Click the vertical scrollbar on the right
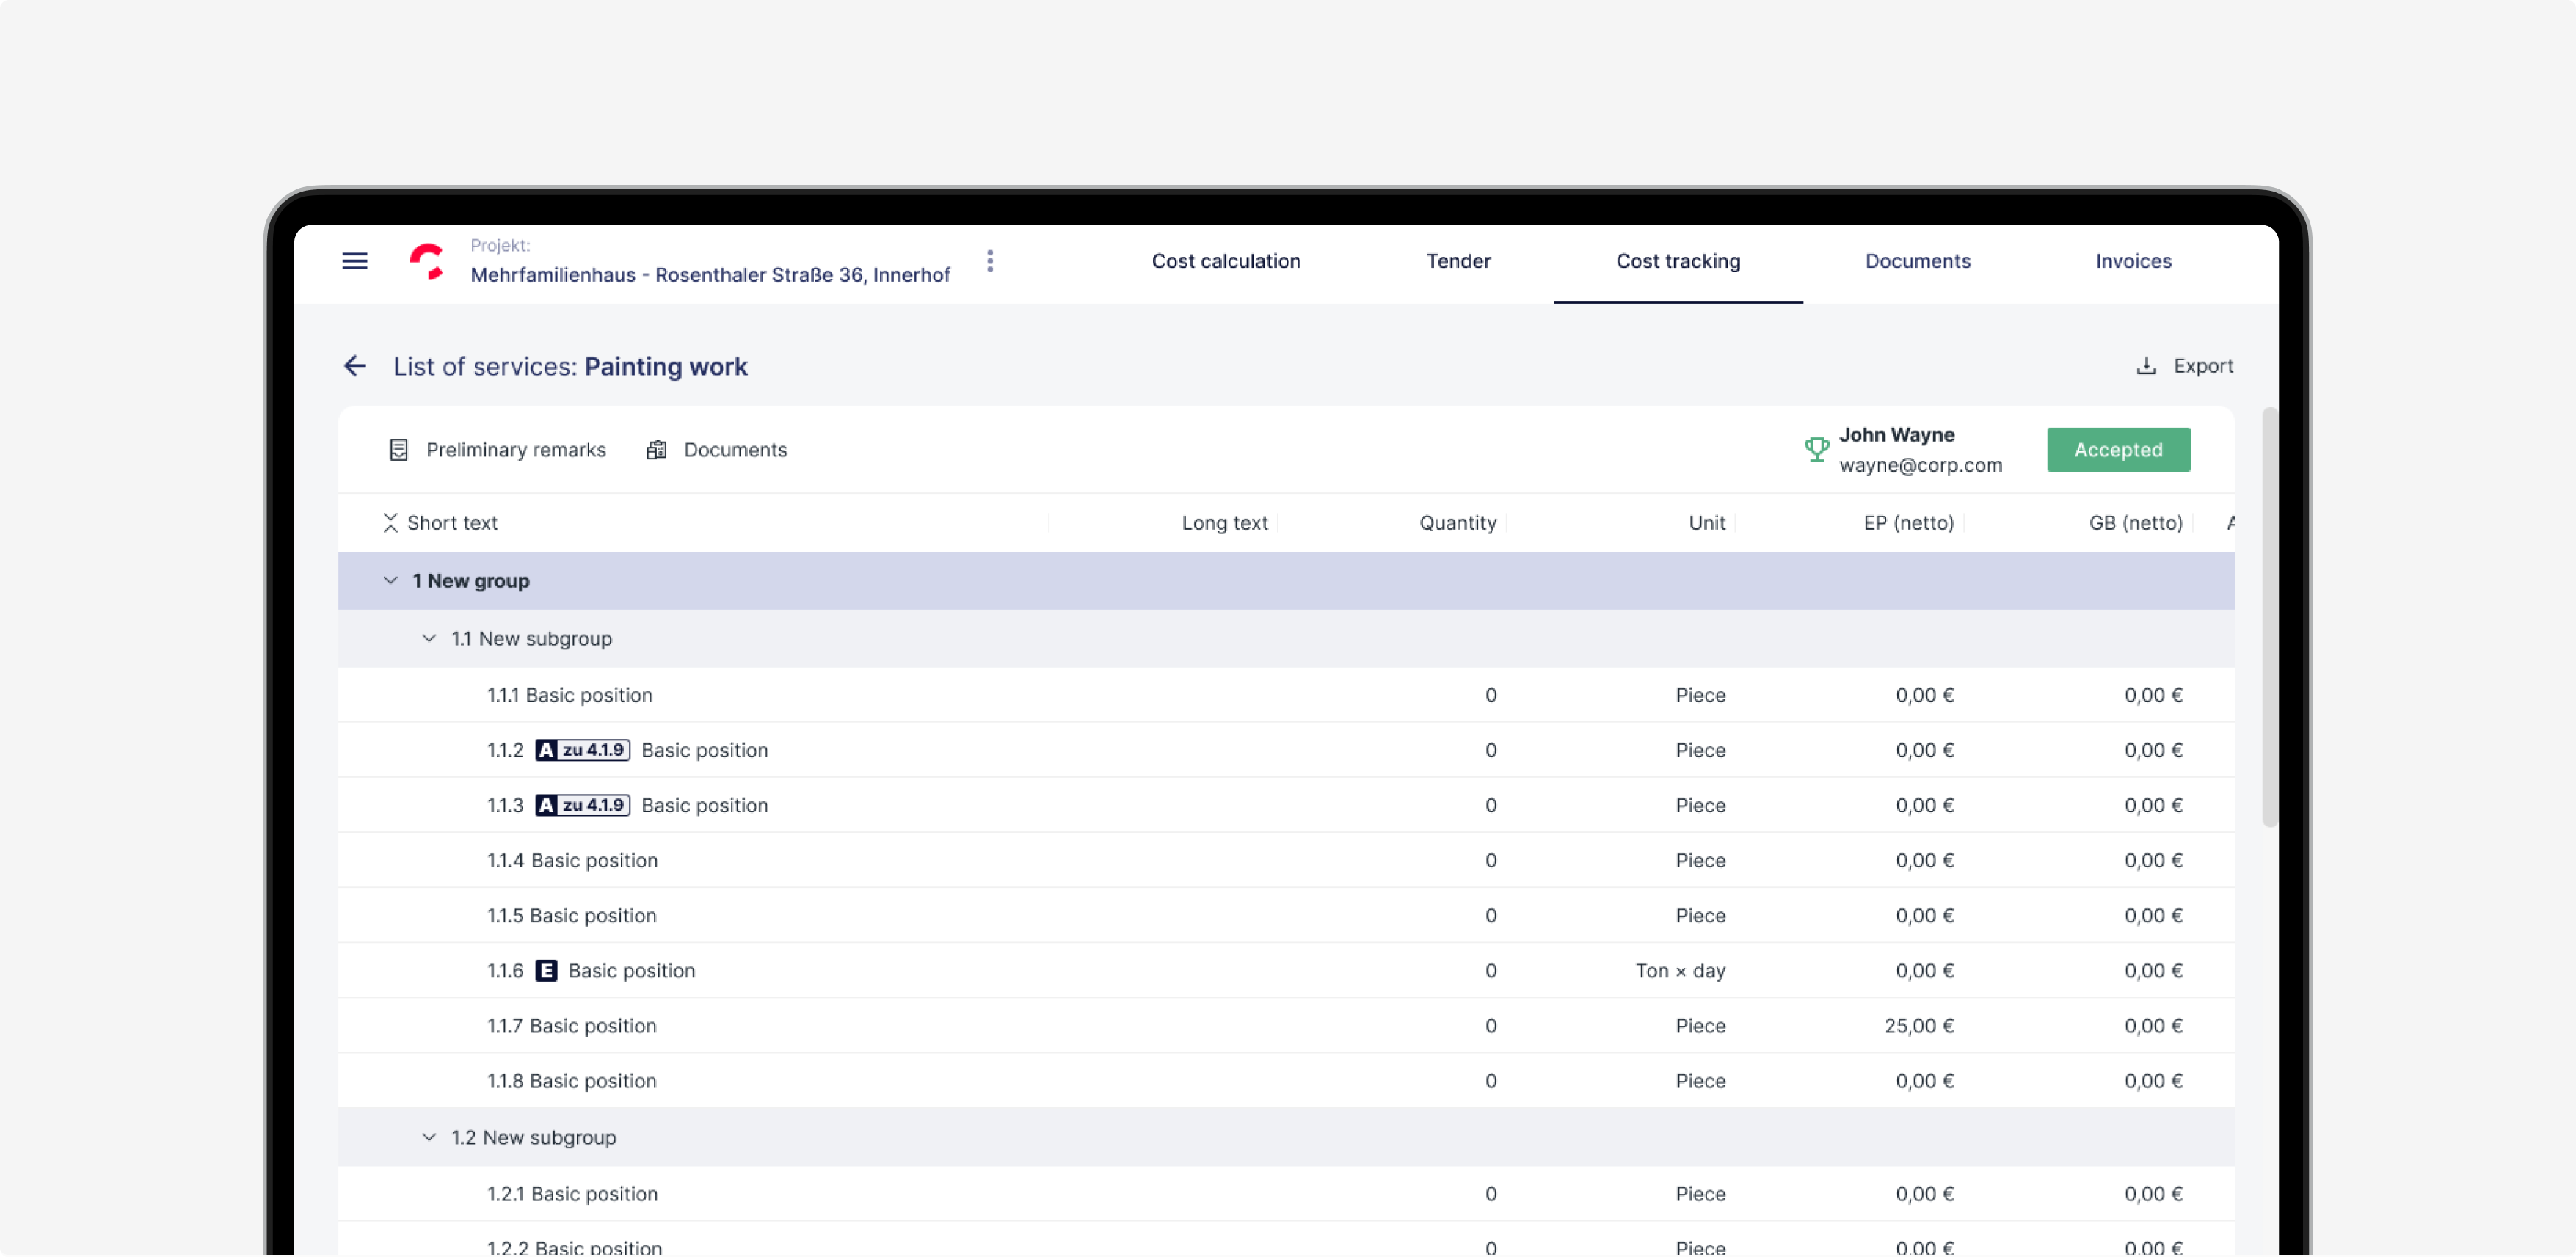Screen dimensions: 2576x1257 click(2269, 618)
